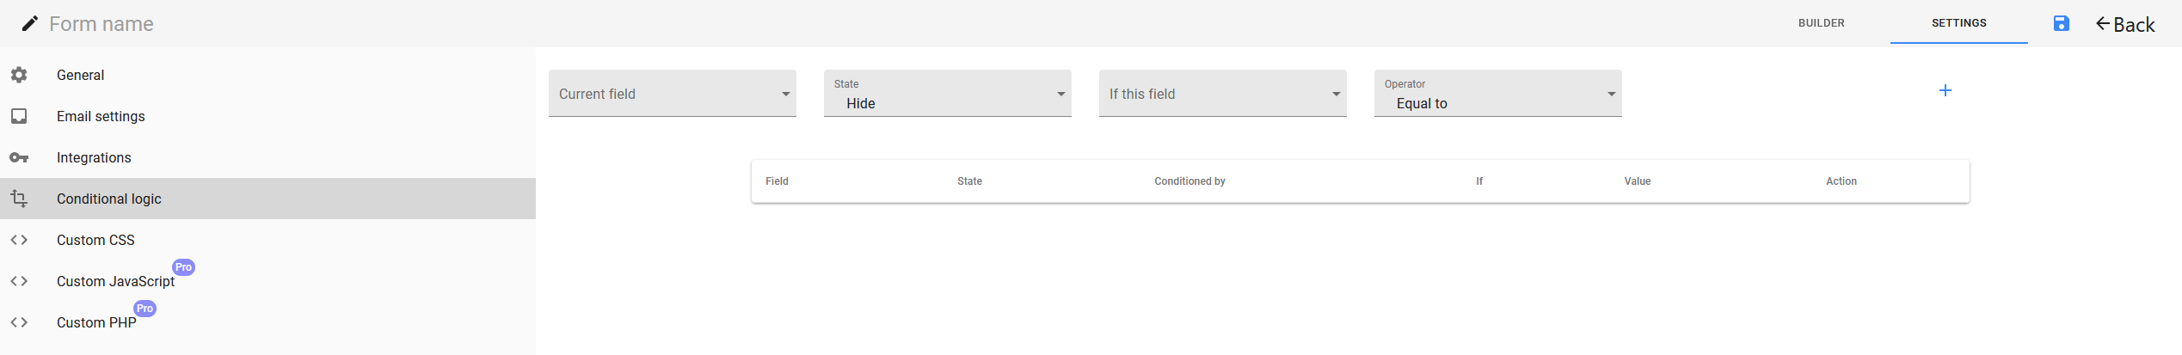
Task: Expand the State dropdown showing Hide
Action: pyautogui.click(x=948, y=93)
